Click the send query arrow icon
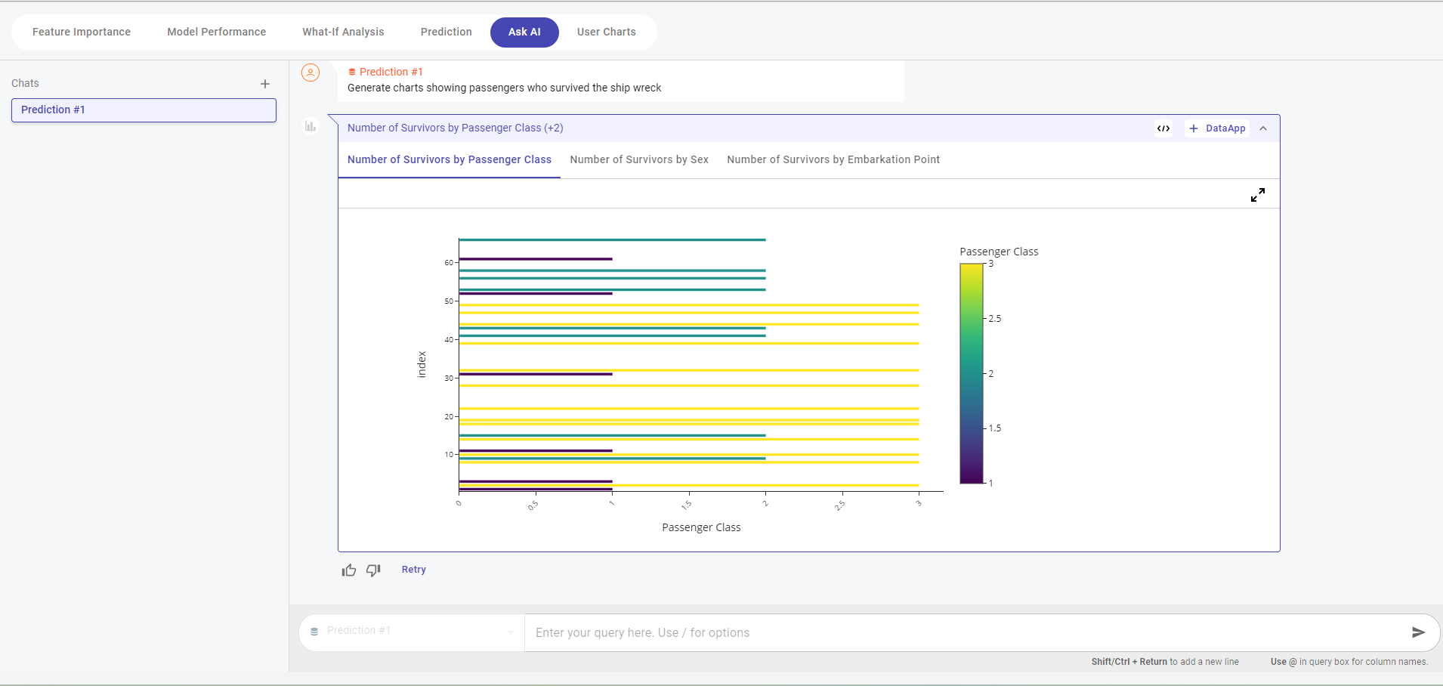The height and width of the screenshot is (686, 1443). pos(1418,632)
